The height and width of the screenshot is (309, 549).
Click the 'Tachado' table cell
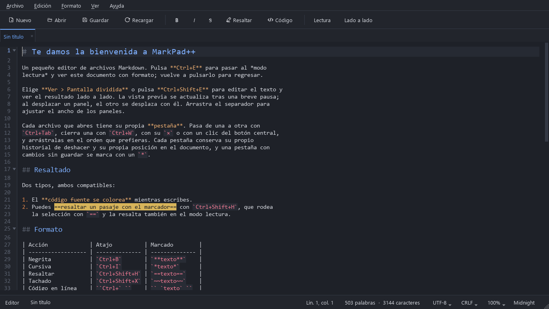click(x=40, y=281)
